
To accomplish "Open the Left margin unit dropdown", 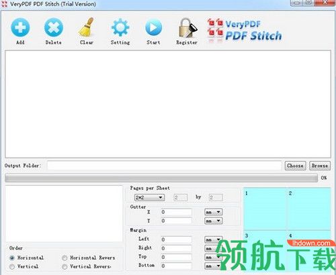I will coord(213,239).
